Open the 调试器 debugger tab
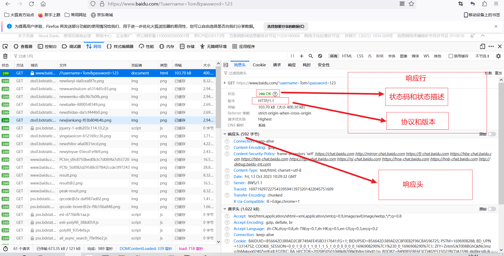Image resolution: width=504 pixels, height=256 pixels. pyautogui.click(x=71, y=46)
